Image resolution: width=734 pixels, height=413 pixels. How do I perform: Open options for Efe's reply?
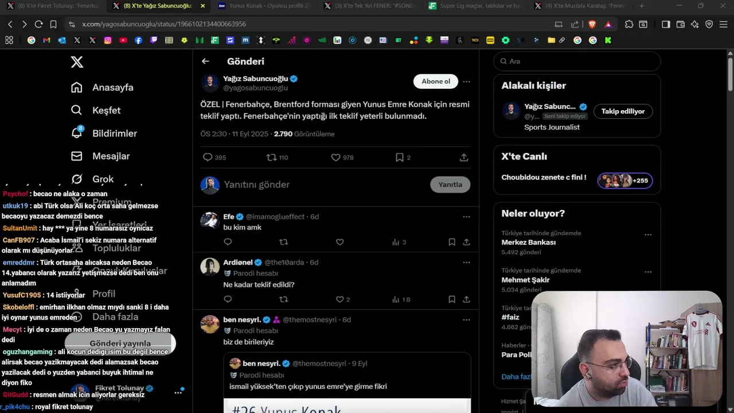(466, 217)
